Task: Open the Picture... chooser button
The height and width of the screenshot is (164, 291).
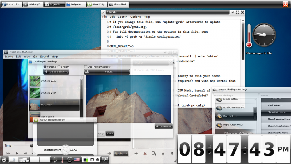Action: click(107, 72)
